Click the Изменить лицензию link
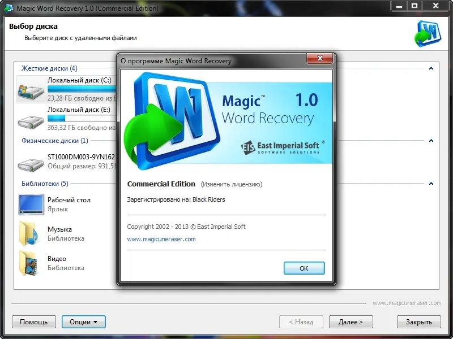The height and width of the screenshot is (339, 453). pos(232,184)
